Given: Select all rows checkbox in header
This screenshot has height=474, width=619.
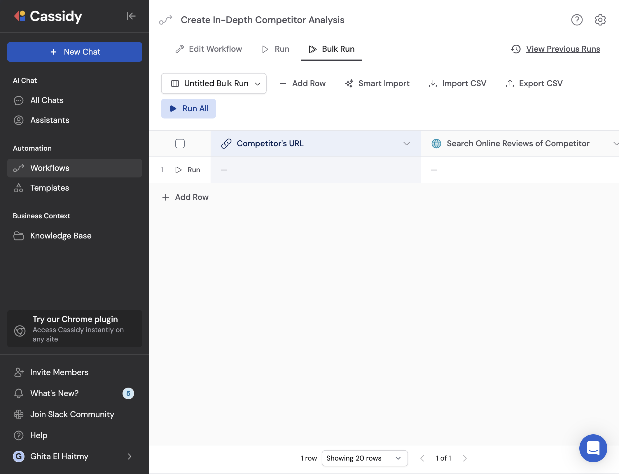Looking at the screenshot, I should (x=180, y=144).
